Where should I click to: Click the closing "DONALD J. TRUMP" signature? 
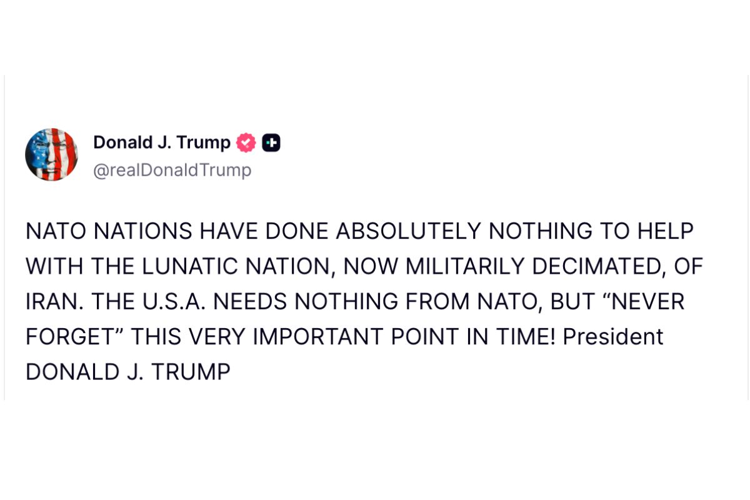[x=128, y=372]
